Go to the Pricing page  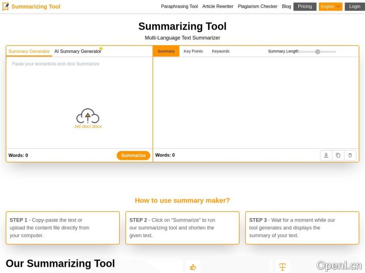305,7
